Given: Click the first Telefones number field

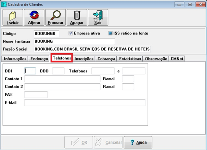Looking at the screenshot, I should click(x=103, y=71).
